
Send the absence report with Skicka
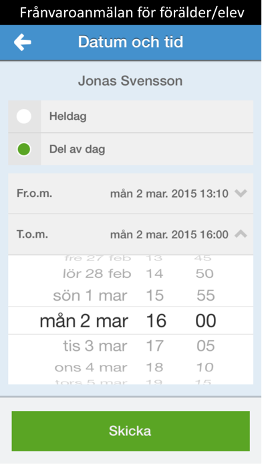pyautogui.click(x=130, y=431)
